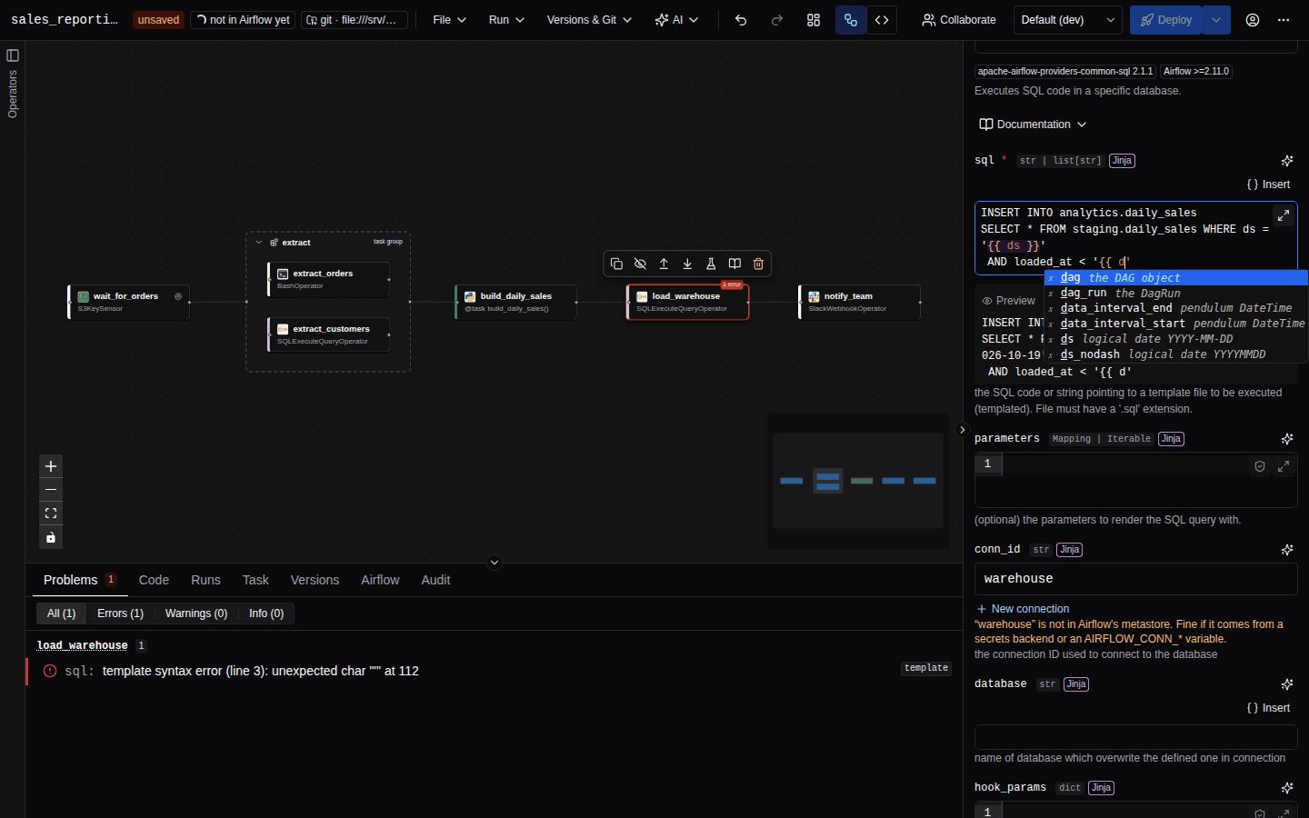Click AI sparkle icon next to sql field
1309x818 pixels.
click(1287, 161)
